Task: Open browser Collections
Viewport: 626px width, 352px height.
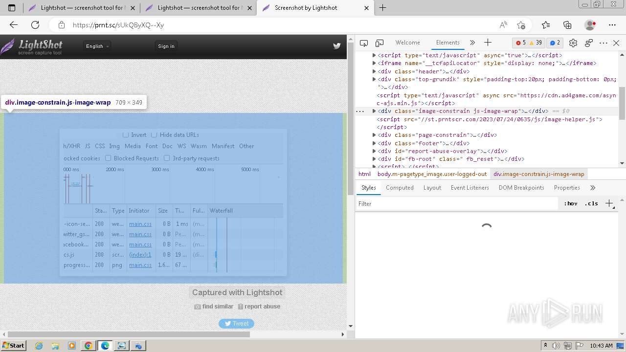Action: [567, 25]
